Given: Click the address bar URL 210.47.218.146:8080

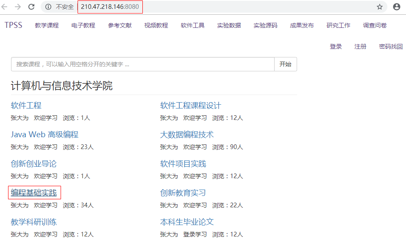Looking at the screenshot, I should tap(110, 7).
